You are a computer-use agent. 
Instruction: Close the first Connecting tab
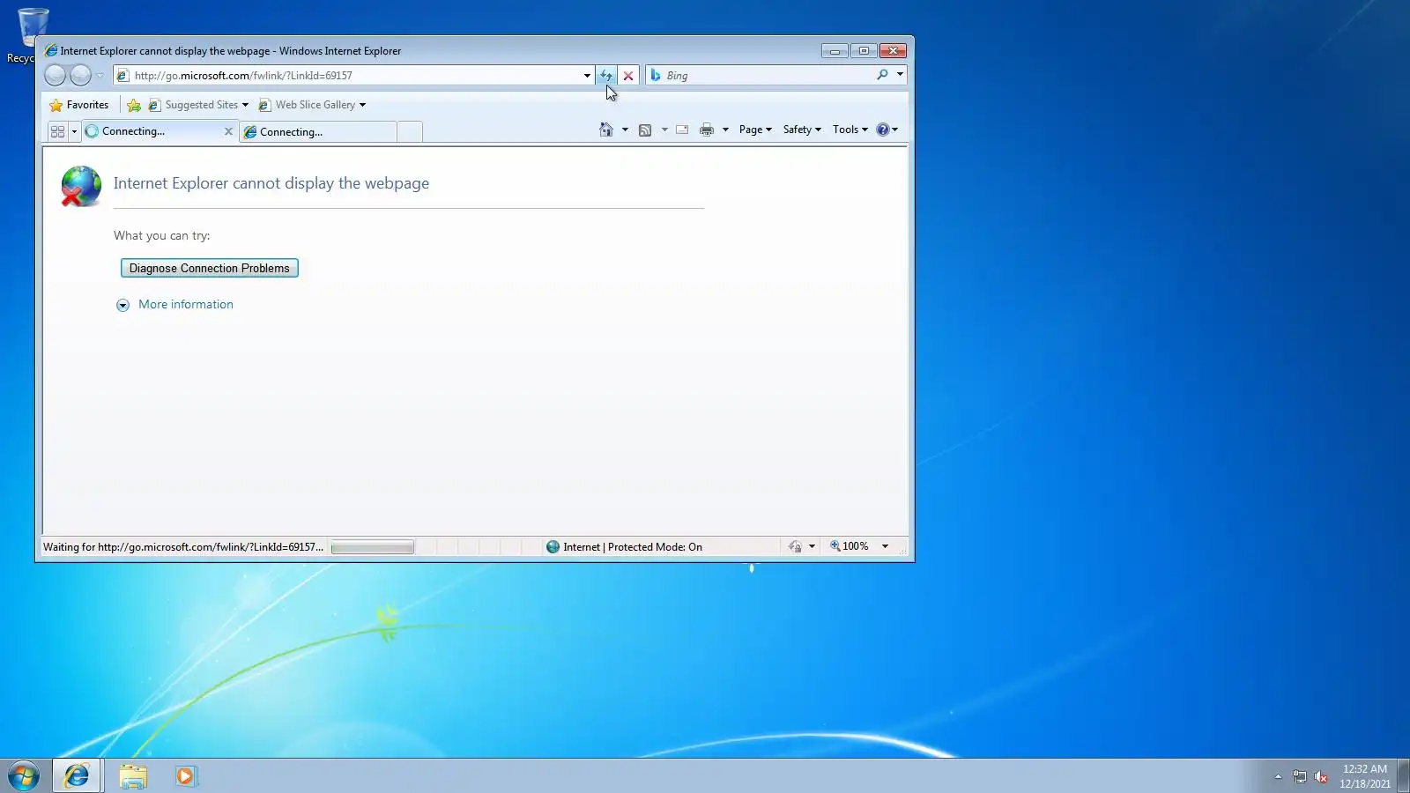228,131
